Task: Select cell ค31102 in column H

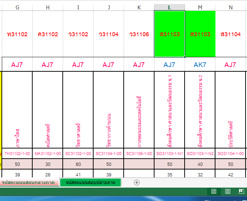Action: tap(48, 34)
